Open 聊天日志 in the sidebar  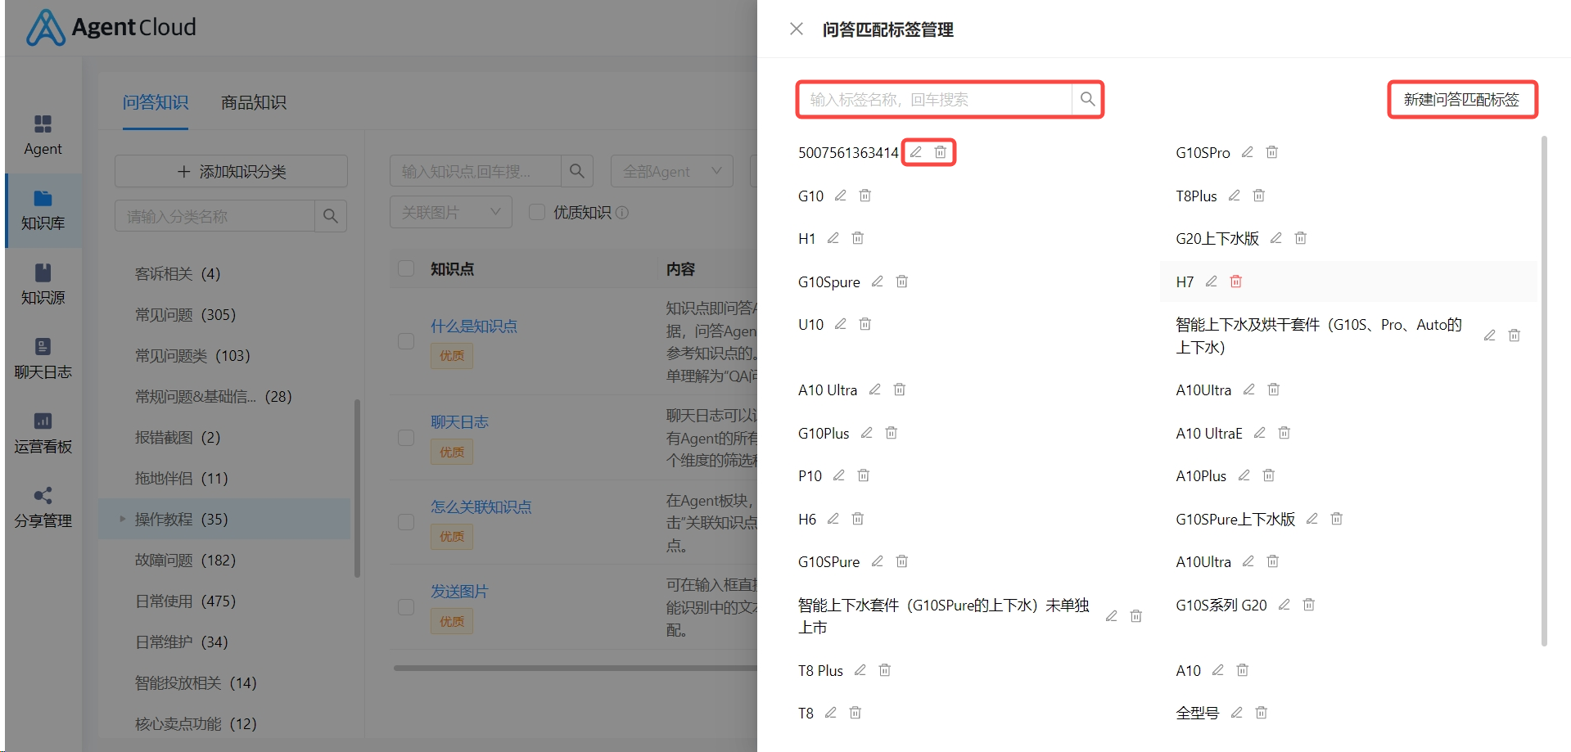click(x=43, y=358)
